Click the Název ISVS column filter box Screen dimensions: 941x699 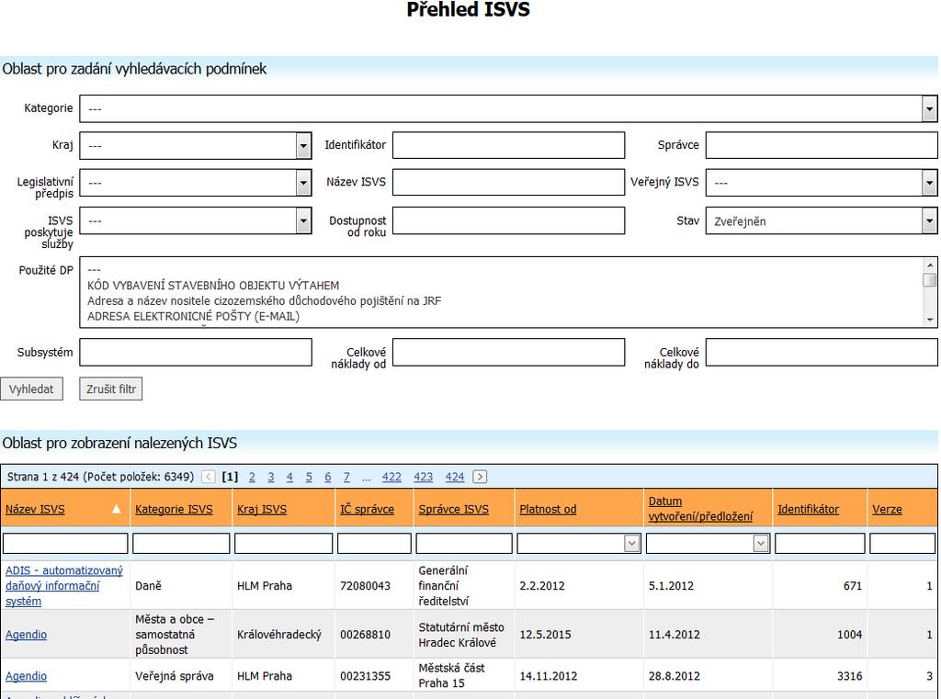(65, 544)
